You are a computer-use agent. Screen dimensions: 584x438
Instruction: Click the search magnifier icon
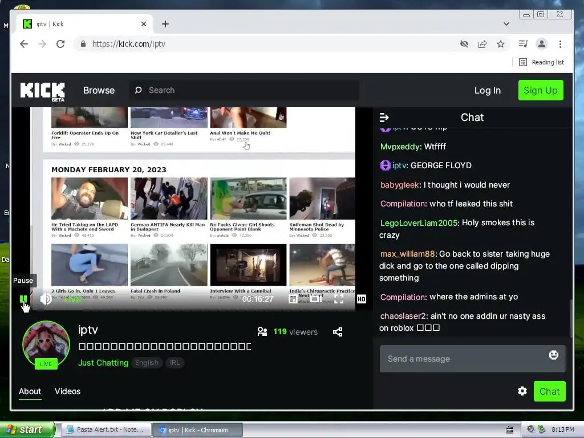click(138, 90)
